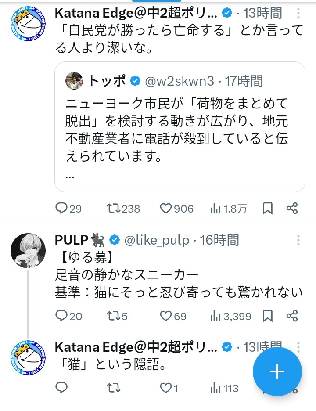Like the post with 906 likes
This screenshot has height=411, width=316.
tap(166, 208)
